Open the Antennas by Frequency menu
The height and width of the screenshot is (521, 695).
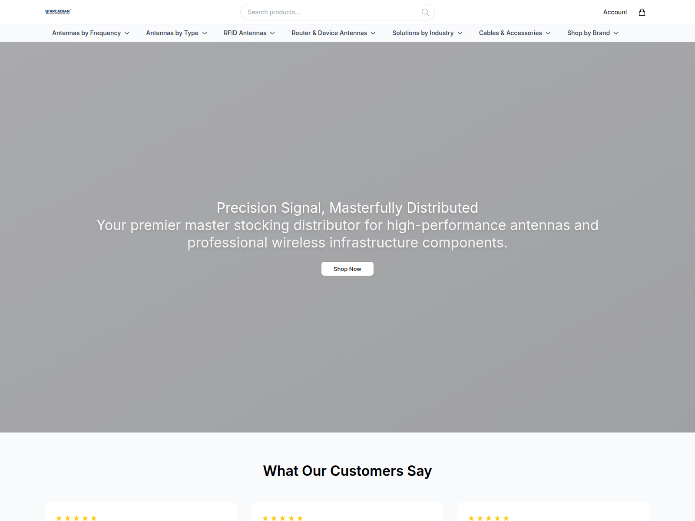91,33
